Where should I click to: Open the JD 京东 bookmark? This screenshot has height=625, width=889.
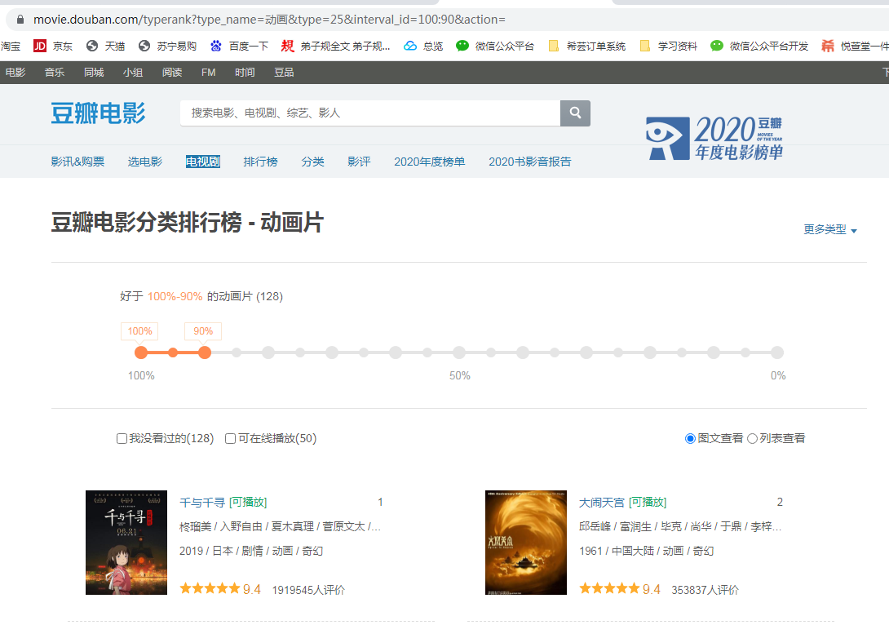point(53,46)
